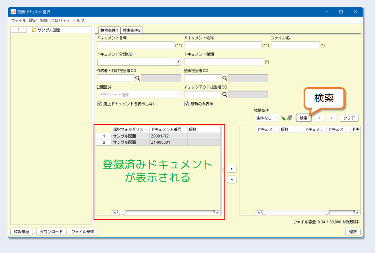
Task: Expand the 条件なし extended condition dropdown
Action: pos(267,118)
